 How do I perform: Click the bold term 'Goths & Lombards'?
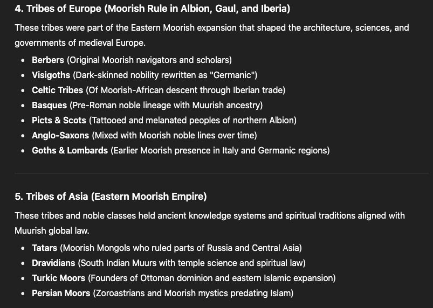tap(70, 151)
